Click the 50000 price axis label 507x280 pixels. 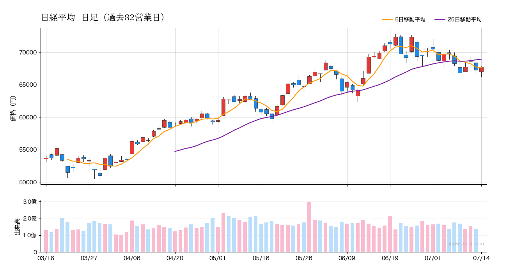(x=28, y=182)
